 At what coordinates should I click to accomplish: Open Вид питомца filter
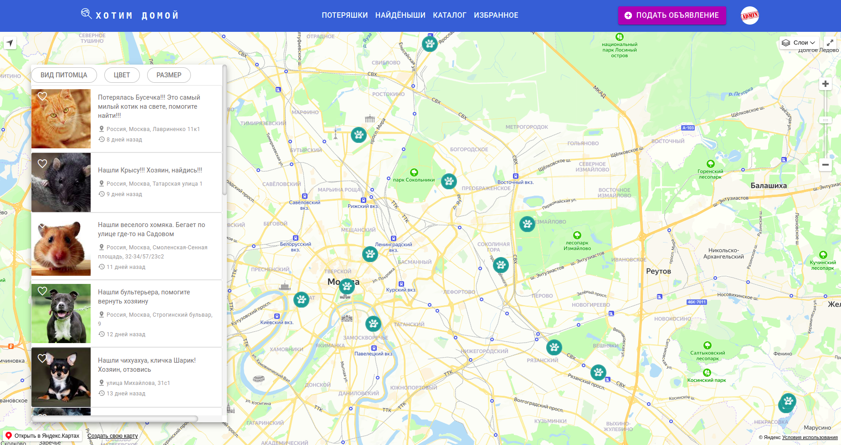coord(64,75)
